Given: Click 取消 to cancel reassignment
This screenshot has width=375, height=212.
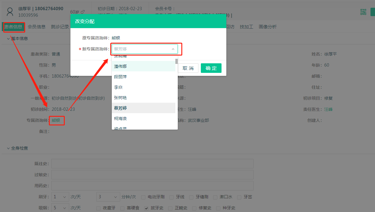Looking at the screenshot, I should click(188, 68).
